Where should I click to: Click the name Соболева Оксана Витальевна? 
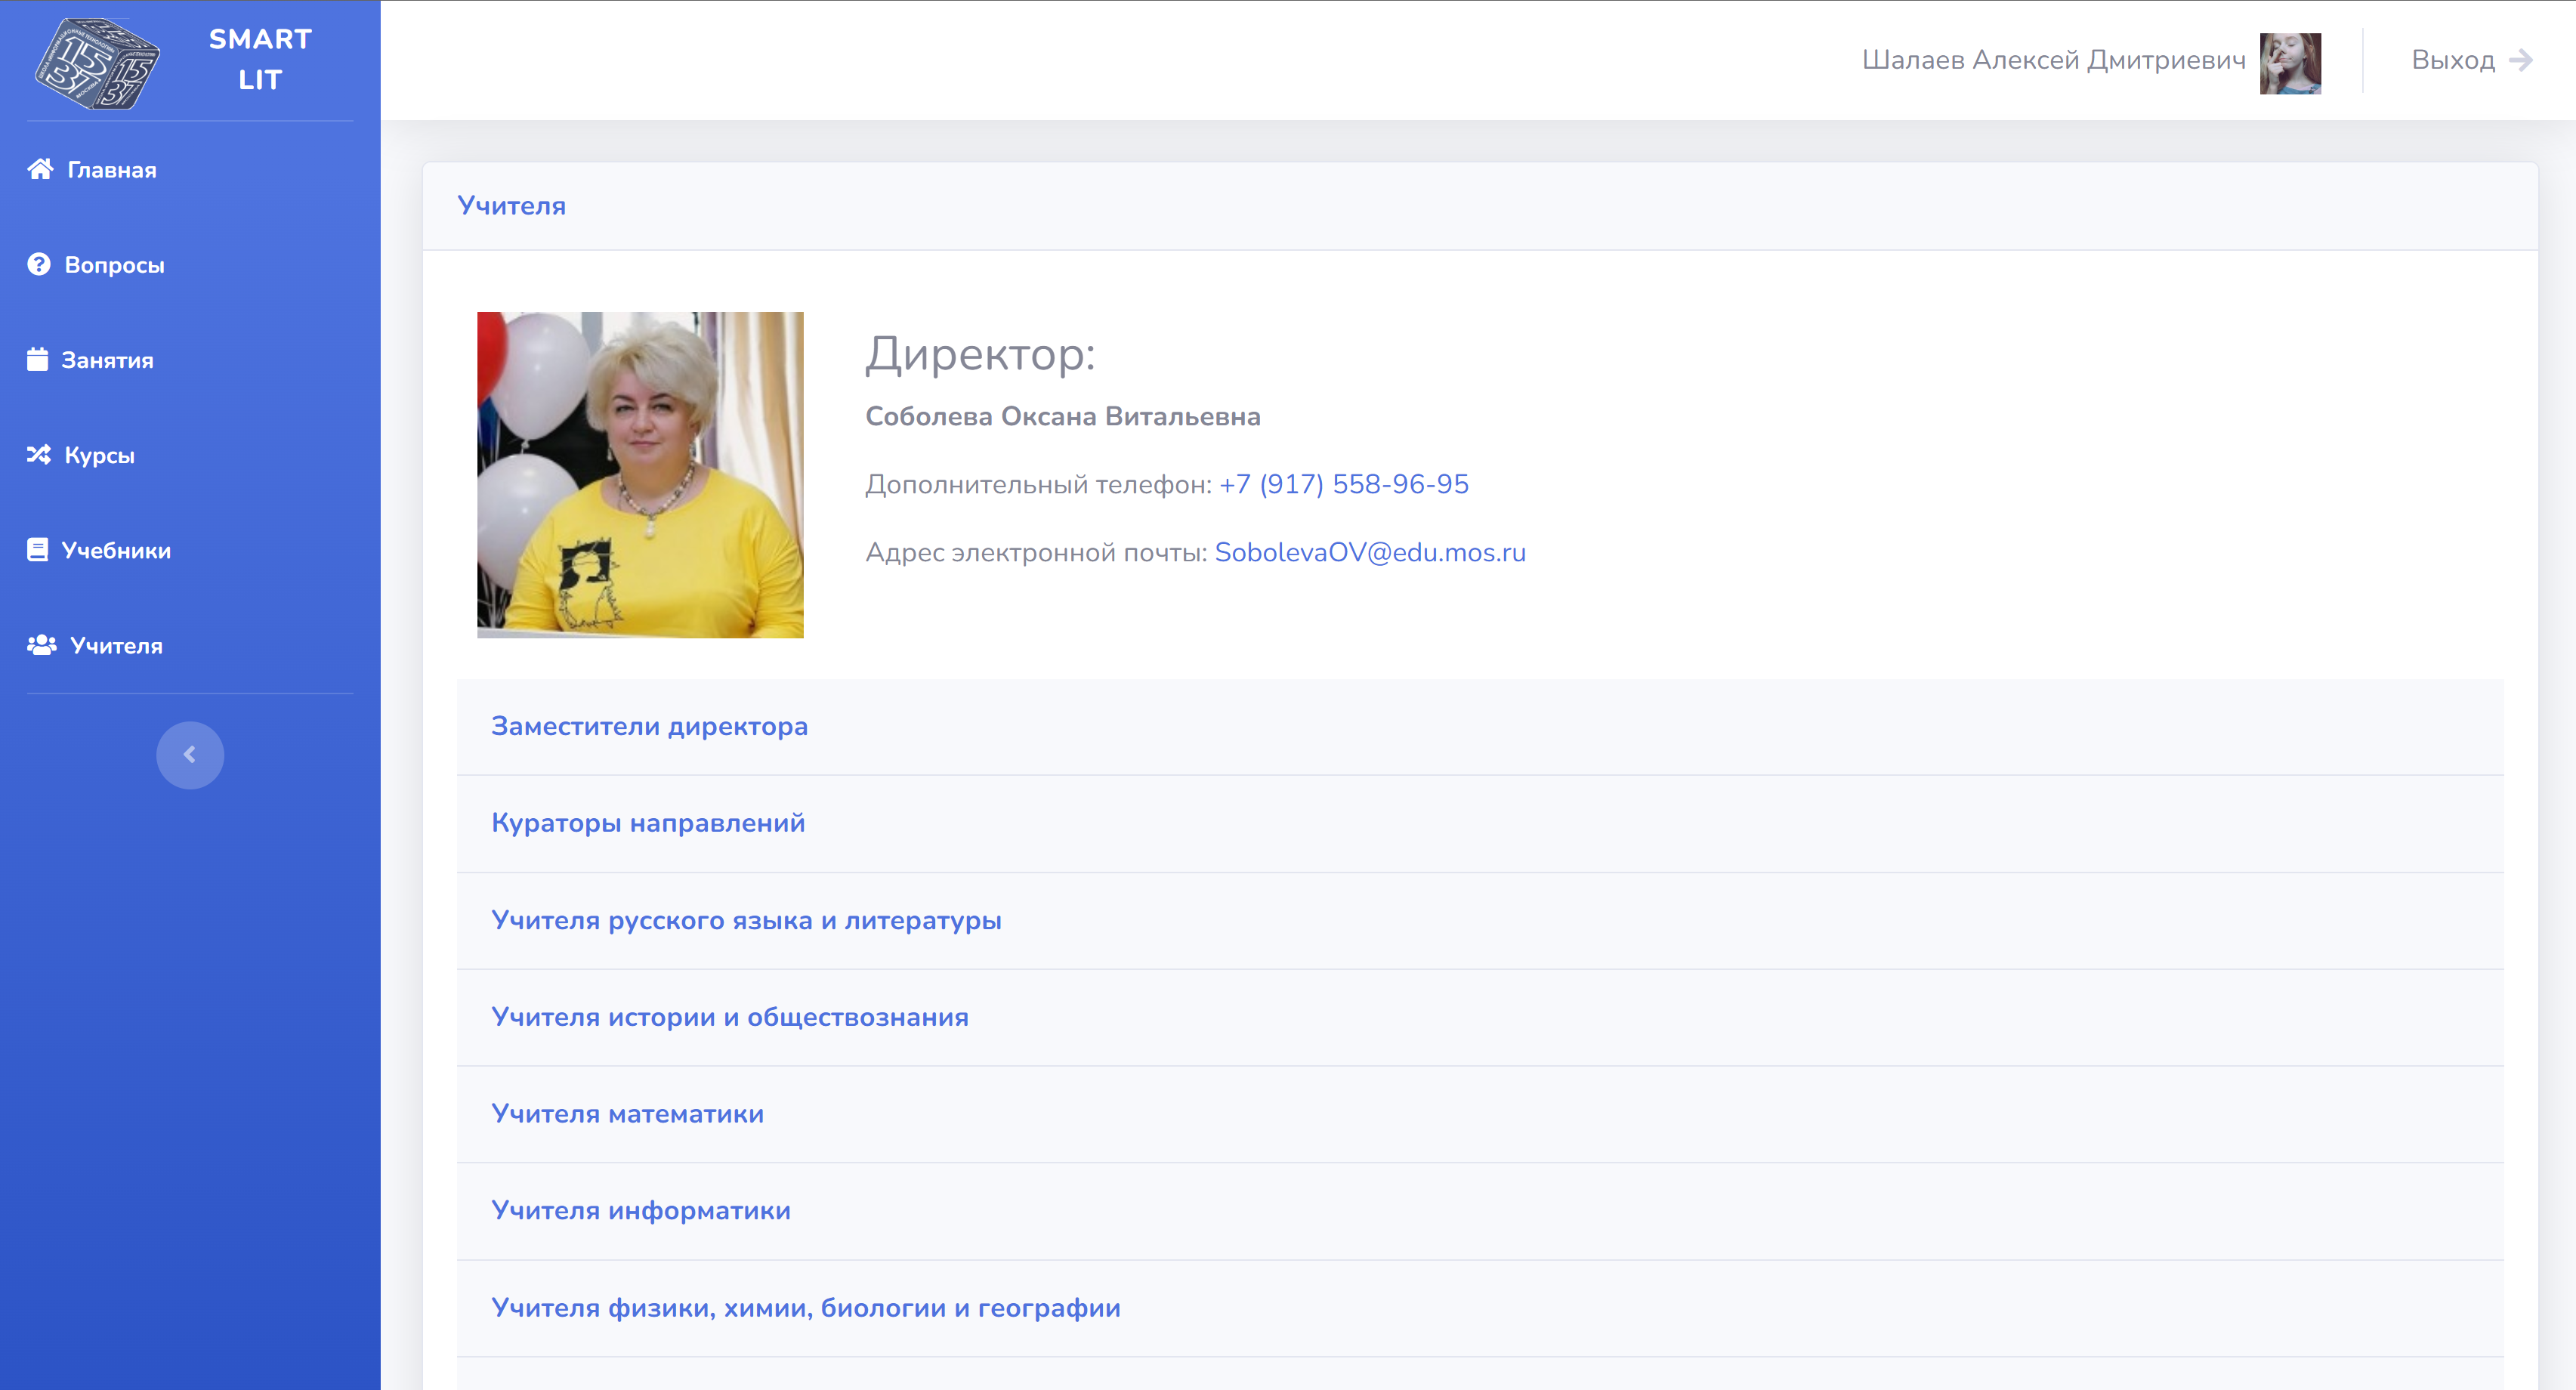1063,416
